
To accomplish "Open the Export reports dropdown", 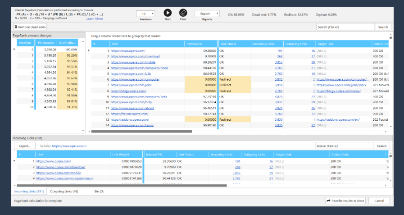I will [207, 14].
